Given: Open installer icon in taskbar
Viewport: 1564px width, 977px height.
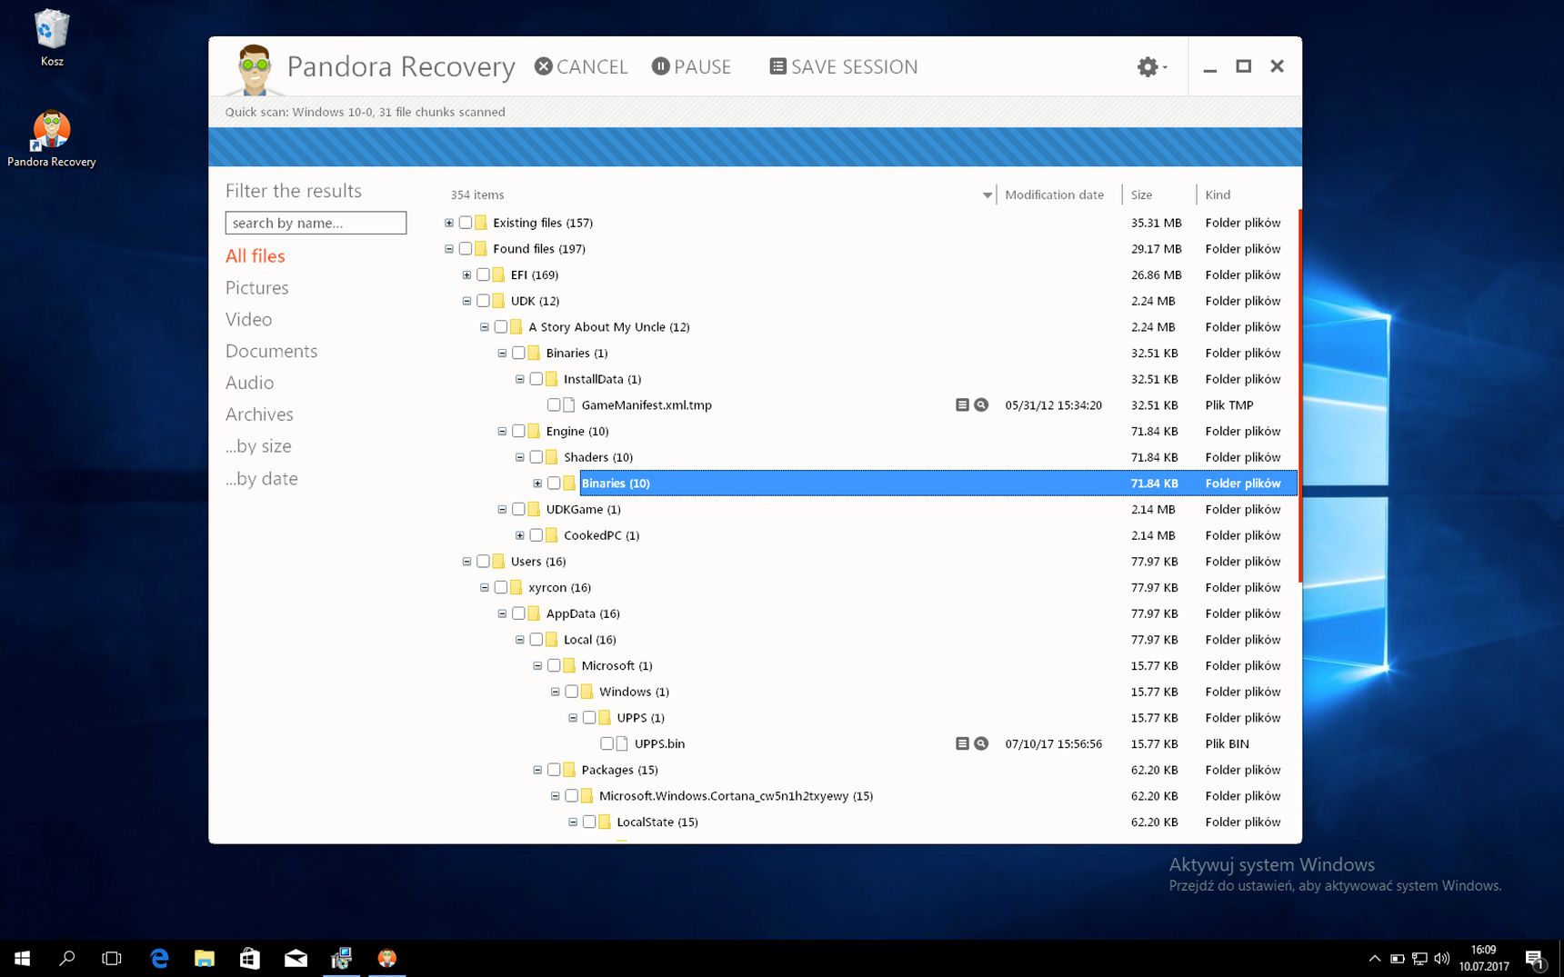Looking at the screenshot, I should click(x=341, y=958).
